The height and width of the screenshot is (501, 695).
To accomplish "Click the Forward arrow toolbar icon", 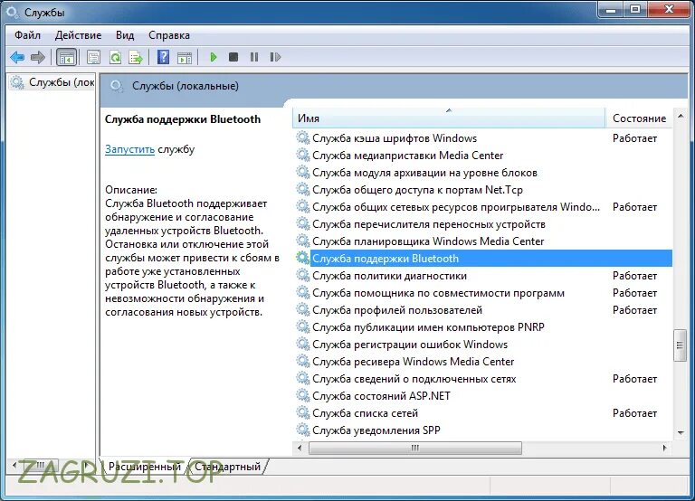I will point(38,57).
